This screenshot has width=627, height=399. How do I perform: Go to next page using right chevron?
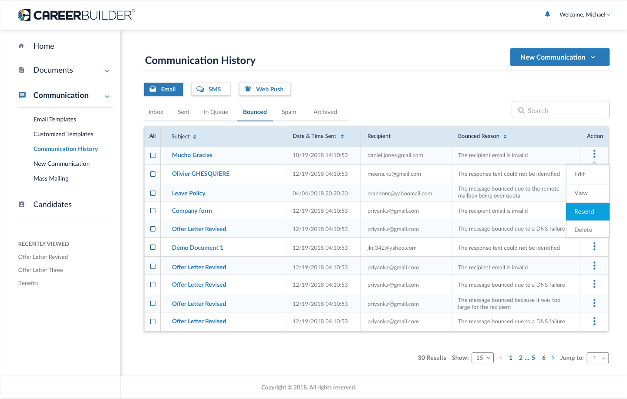553,358
